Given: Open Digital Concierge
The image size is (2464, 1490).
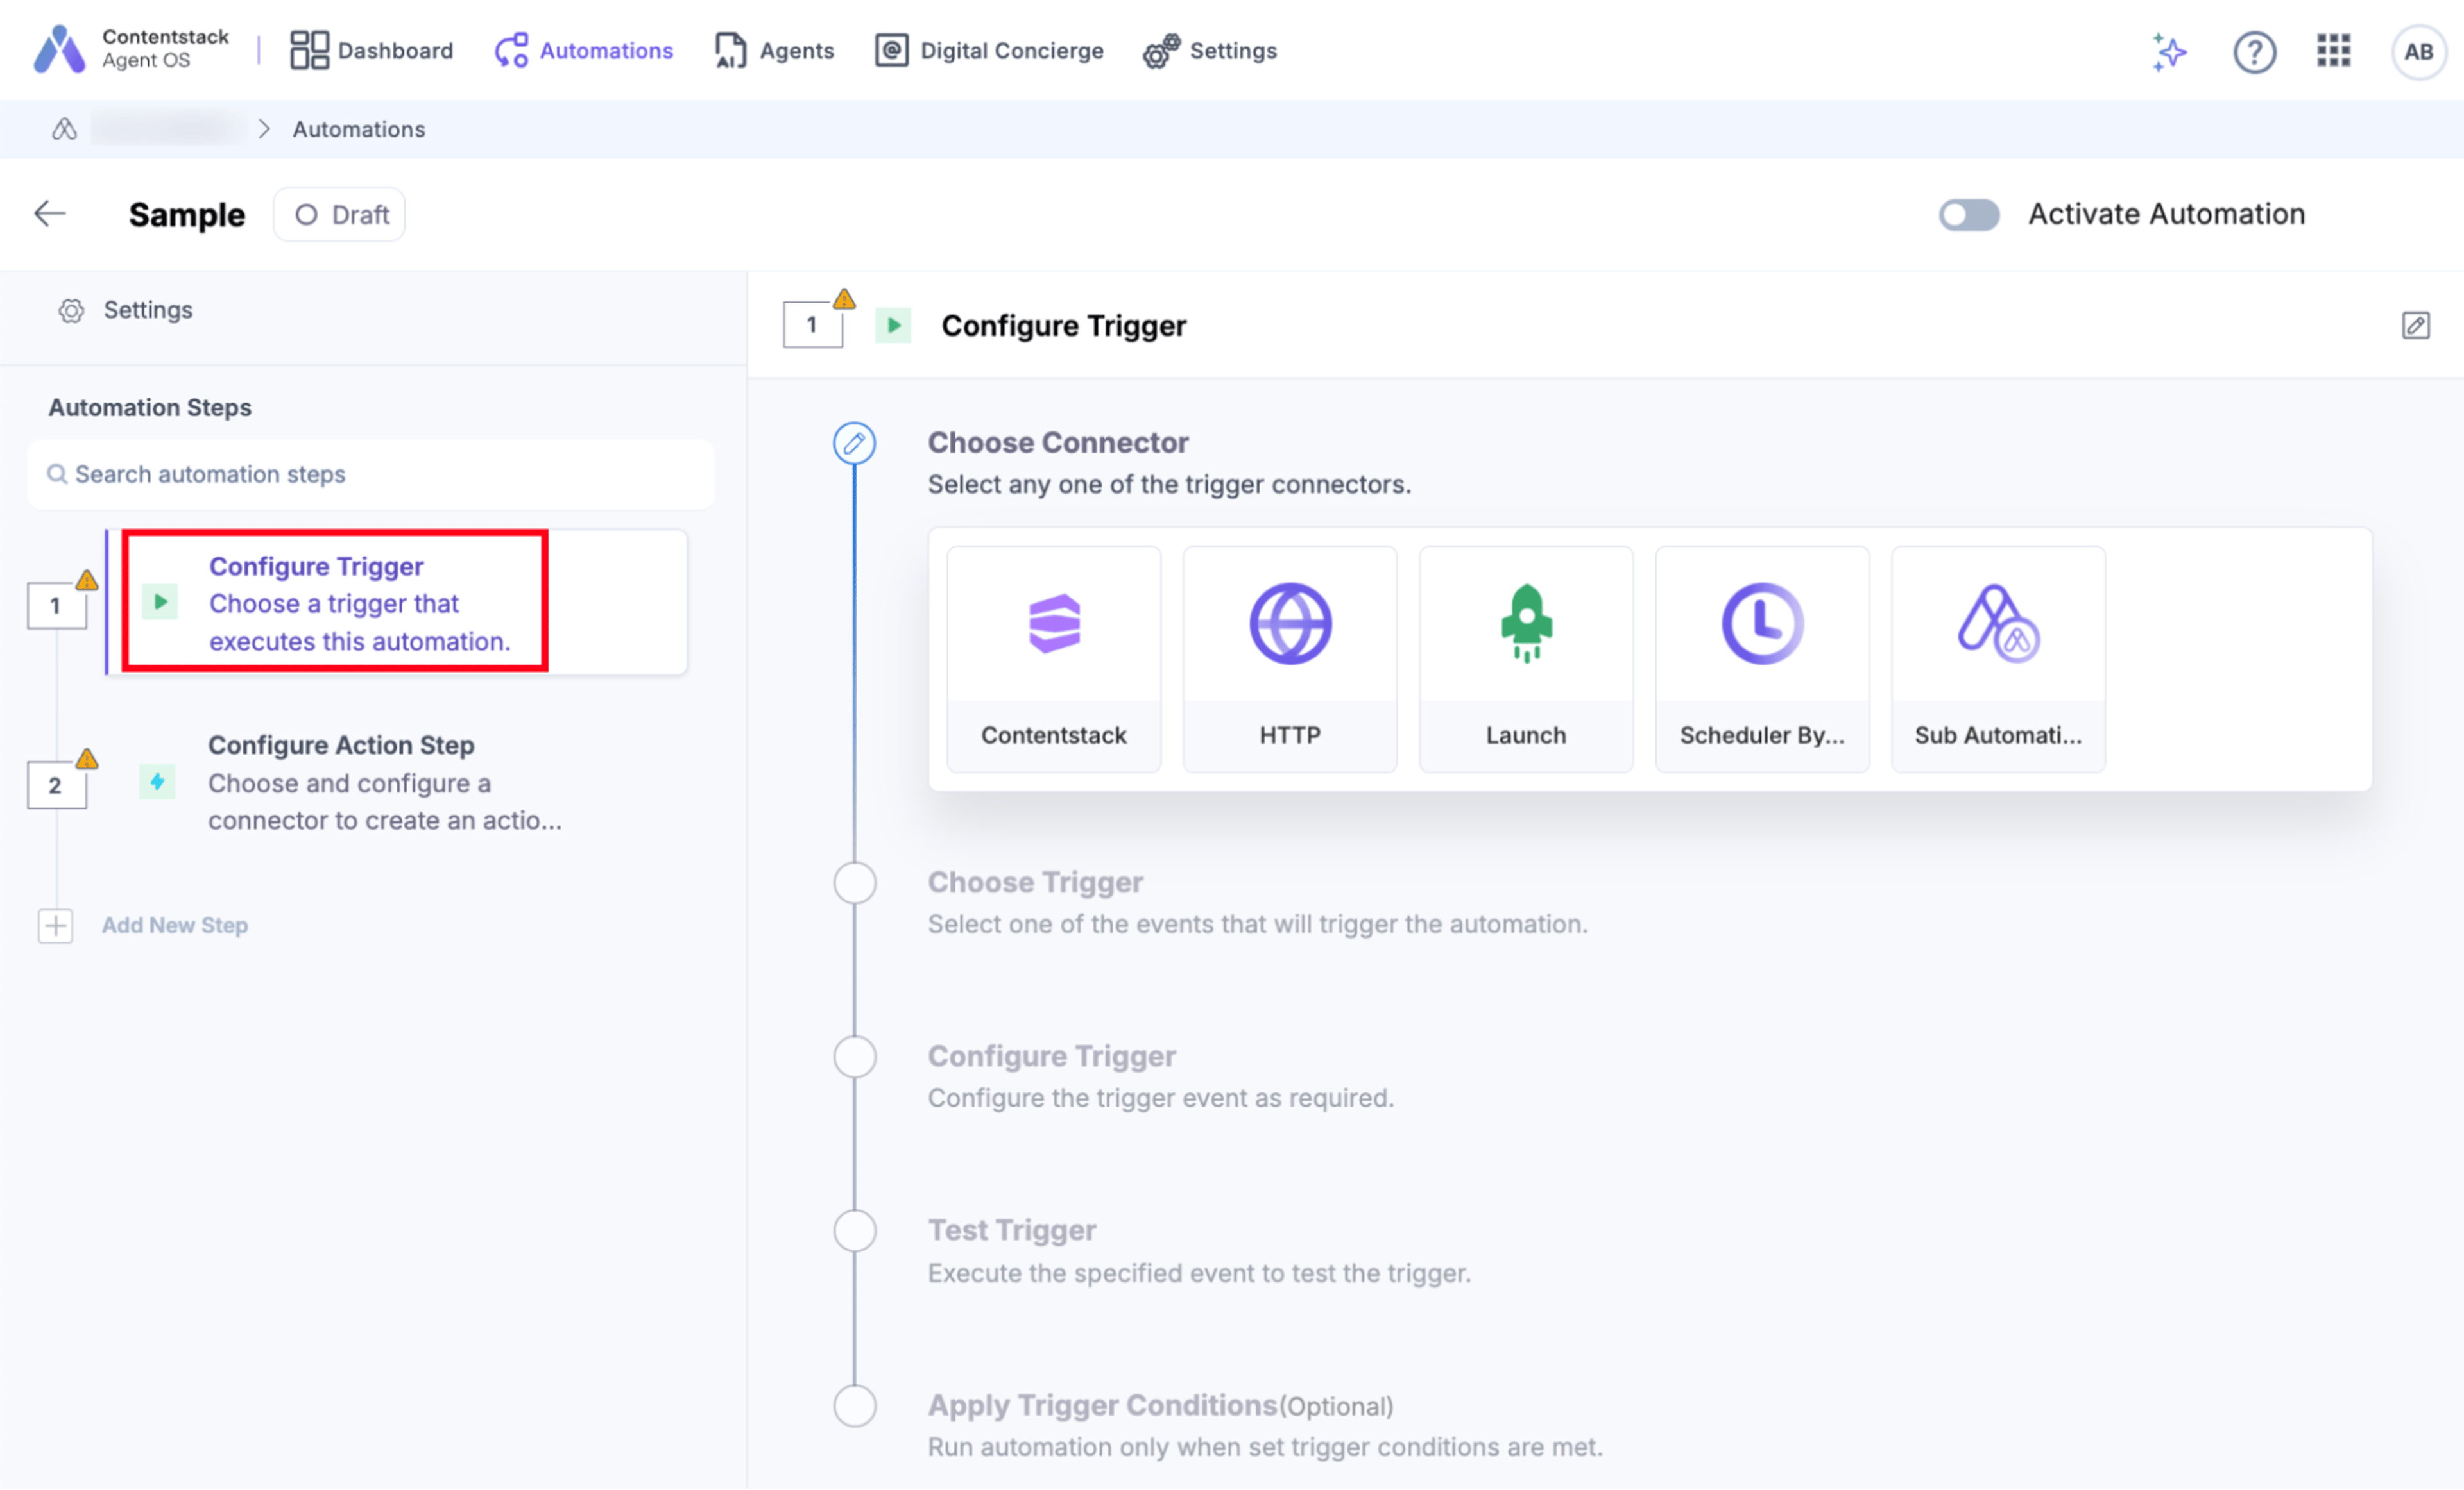Looking at the screenshot, I should 989,50.
